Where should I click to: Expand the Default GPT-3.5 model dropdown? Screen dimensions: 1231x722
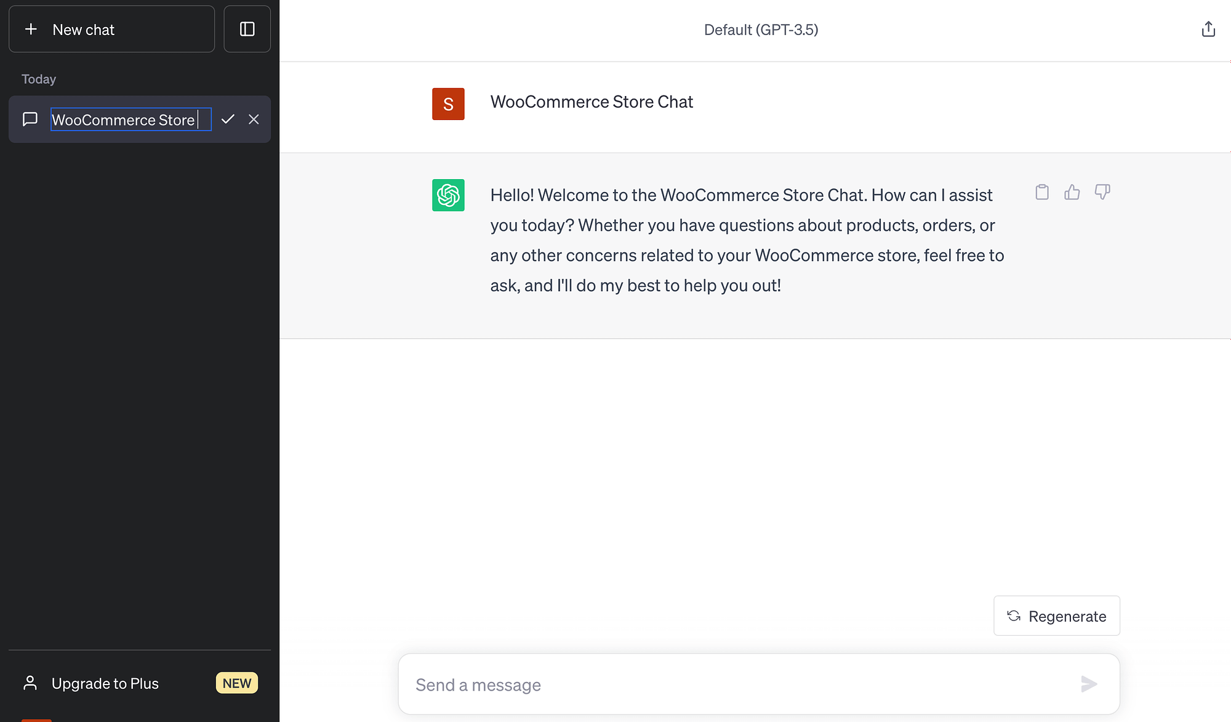761,29
